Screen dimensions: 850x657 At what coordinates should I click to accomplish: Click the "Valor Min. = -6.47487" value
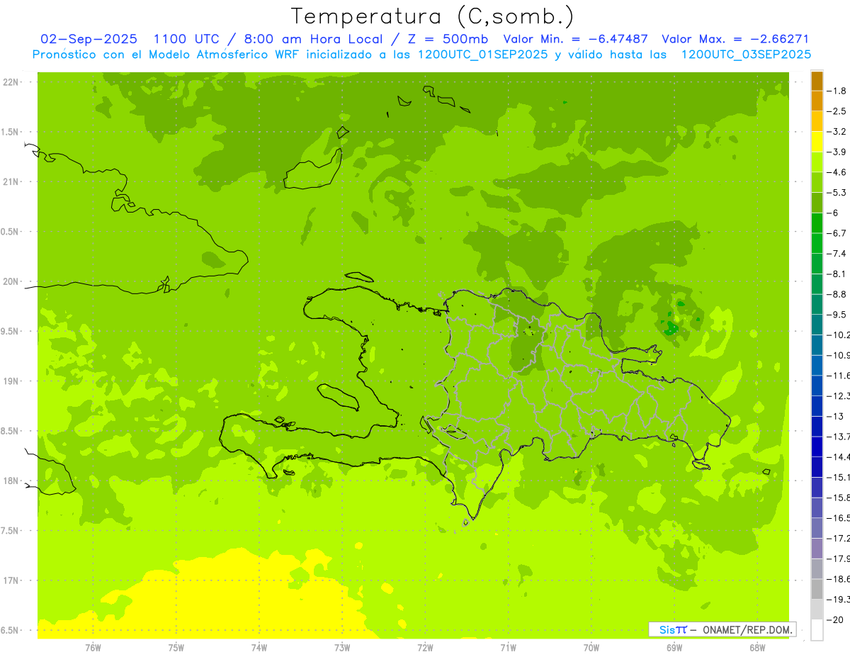tap(575, 39)
